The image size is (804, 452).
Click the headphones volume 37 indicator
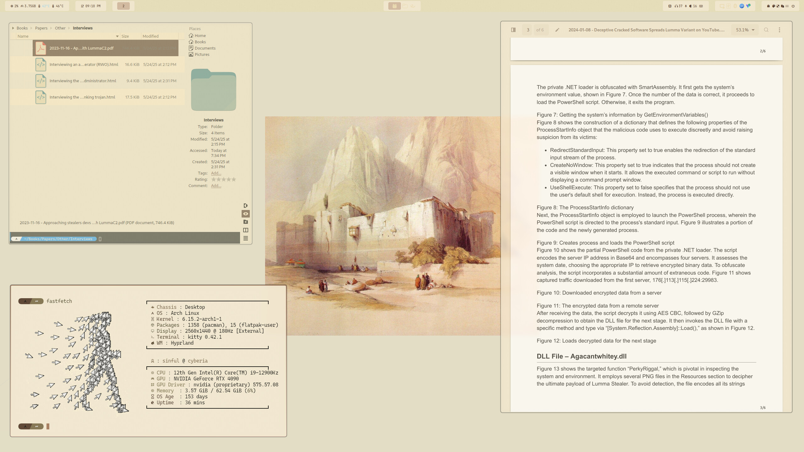coord(678,6)
